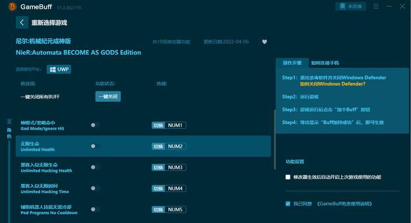The width and height of the screenshot is (411, 223).
Task: Open the 切换 hotkey mode for NUM3
Action: 158,167
